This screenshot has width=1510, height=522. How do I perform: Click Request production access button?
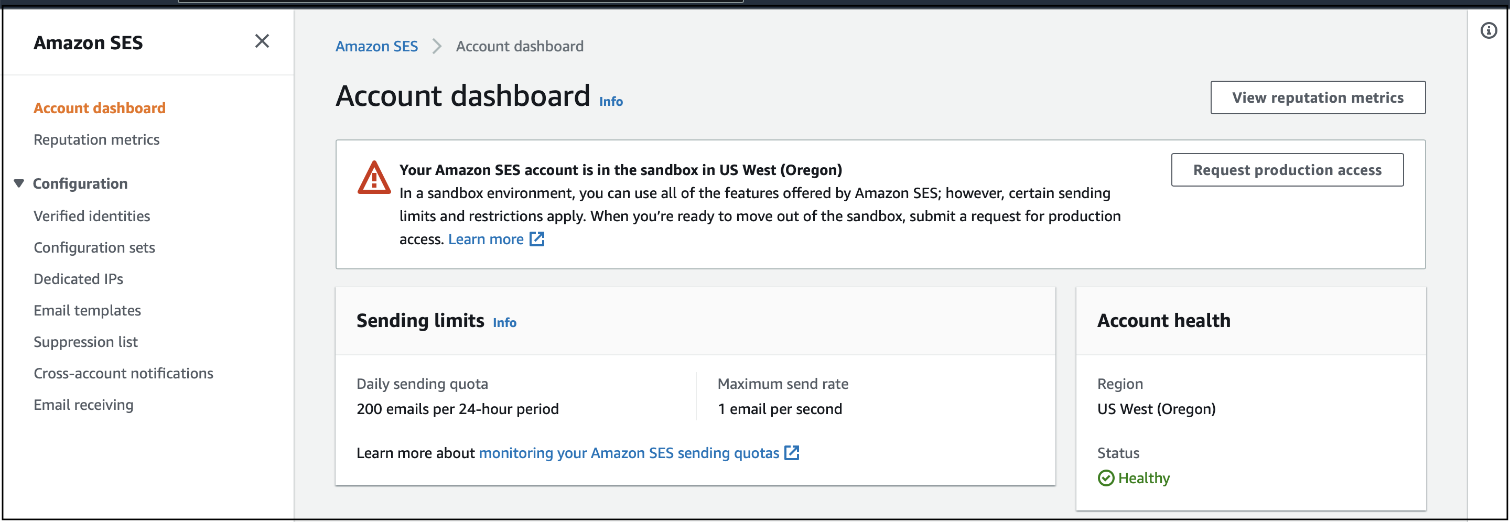point(1287,170)
